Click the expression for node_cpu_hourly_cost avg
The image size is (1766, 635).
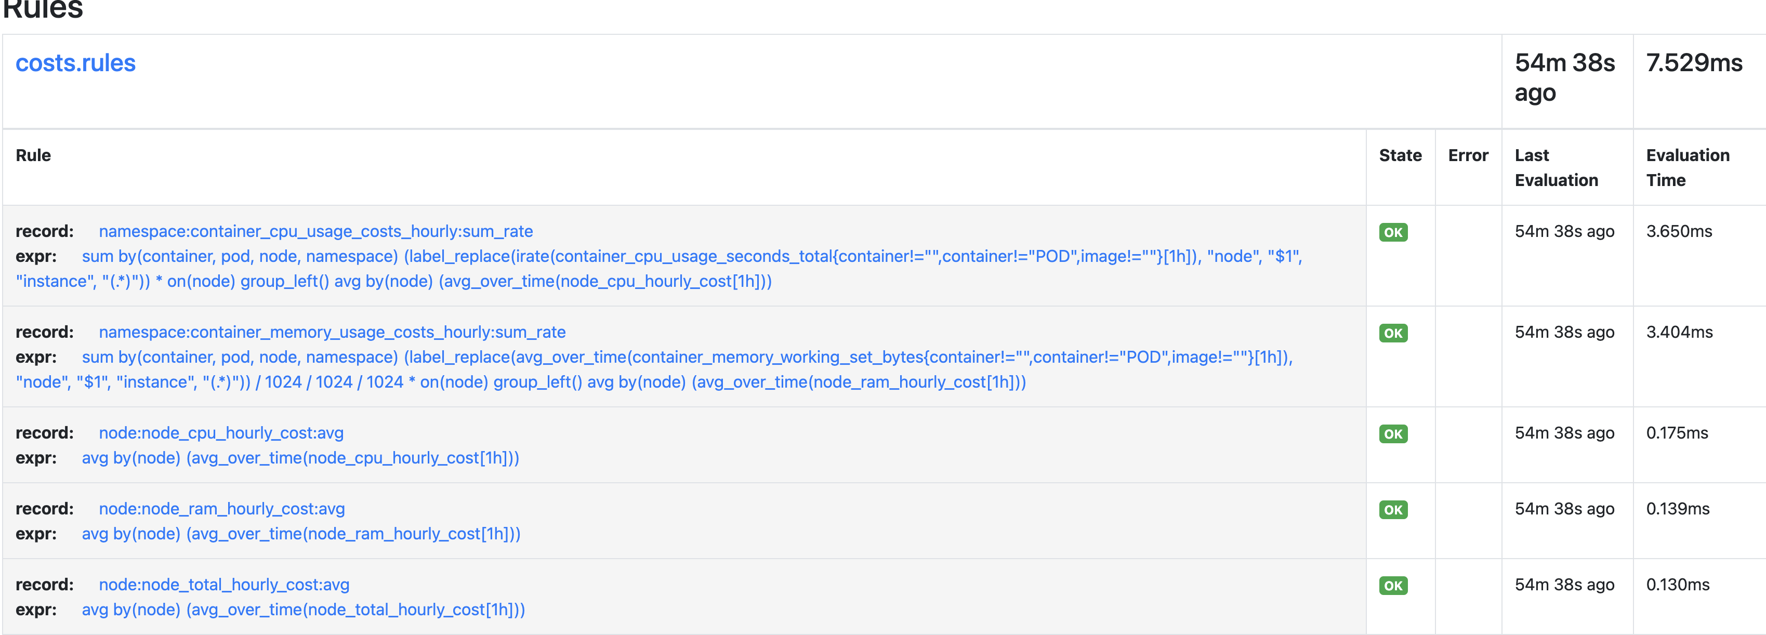point(300,458)
